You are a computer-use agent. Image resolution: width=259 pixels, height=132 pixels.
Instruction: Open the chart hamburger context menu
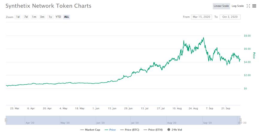point(254,6)
